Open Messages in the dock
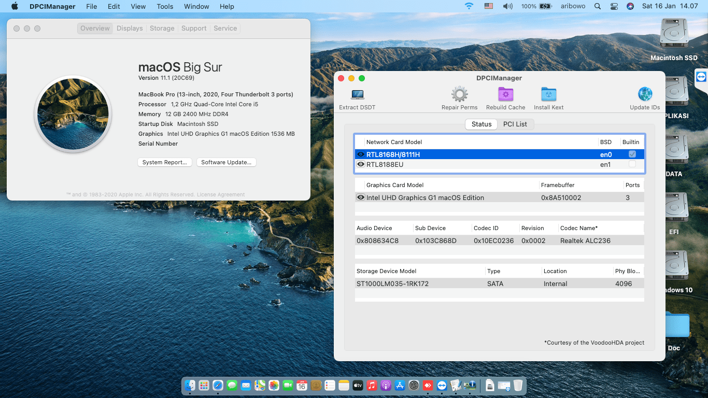Viewport: 708px width, 398px height. tap(232, 386)
